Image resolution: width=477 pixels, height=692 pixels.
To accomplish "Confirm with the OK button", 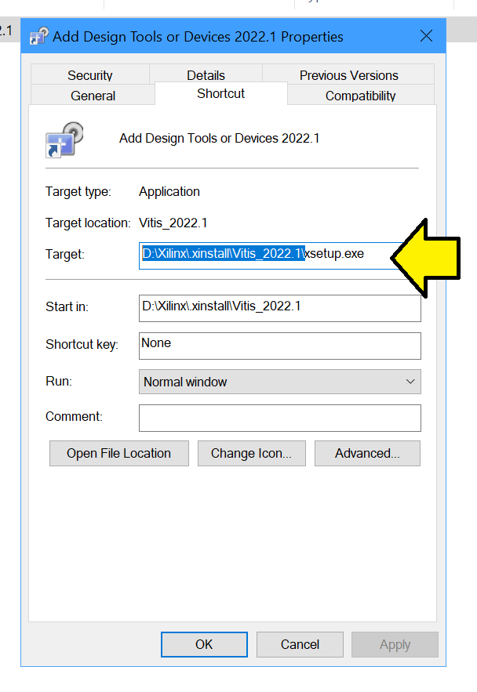I will 204,644.
